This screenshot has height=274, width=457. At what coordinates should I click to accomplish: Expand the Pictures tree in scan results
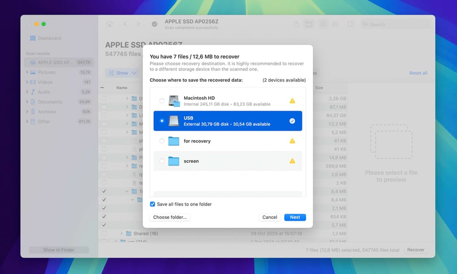27,72
